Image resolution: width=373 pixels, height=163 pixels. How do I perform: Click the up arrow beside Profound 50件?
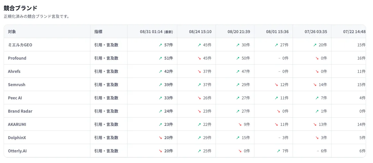pyautogui.click(x=237, y=58)
